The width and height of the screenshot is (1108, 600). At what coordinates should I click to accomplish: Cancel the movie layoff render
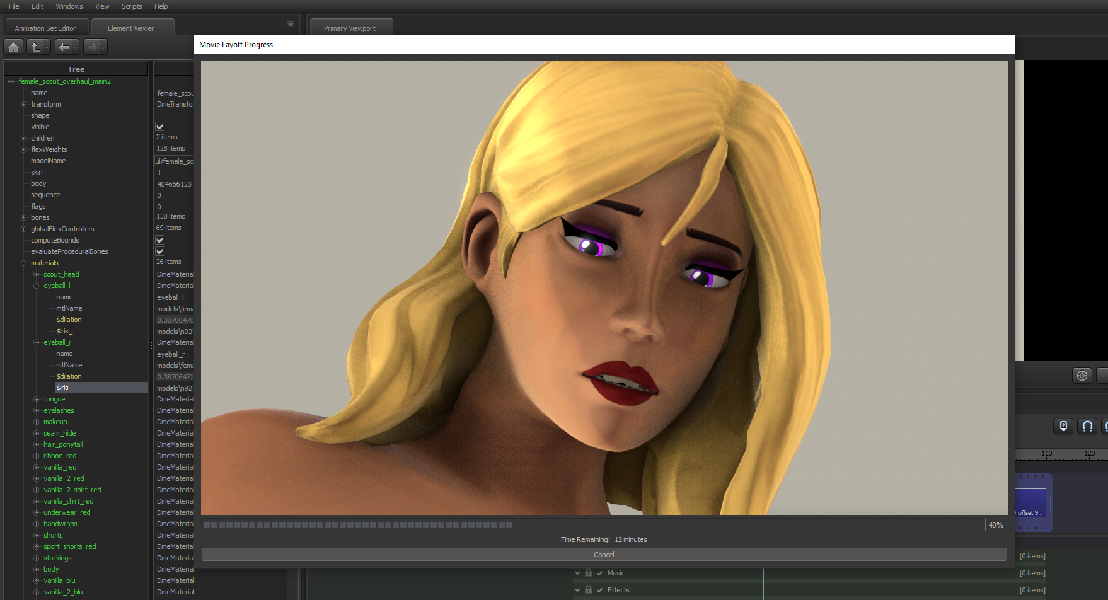(604, 555)
